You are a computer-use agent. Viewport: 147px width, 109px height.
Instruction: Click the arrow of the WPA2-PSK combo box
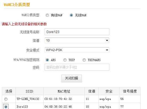[x=107, y=50]
